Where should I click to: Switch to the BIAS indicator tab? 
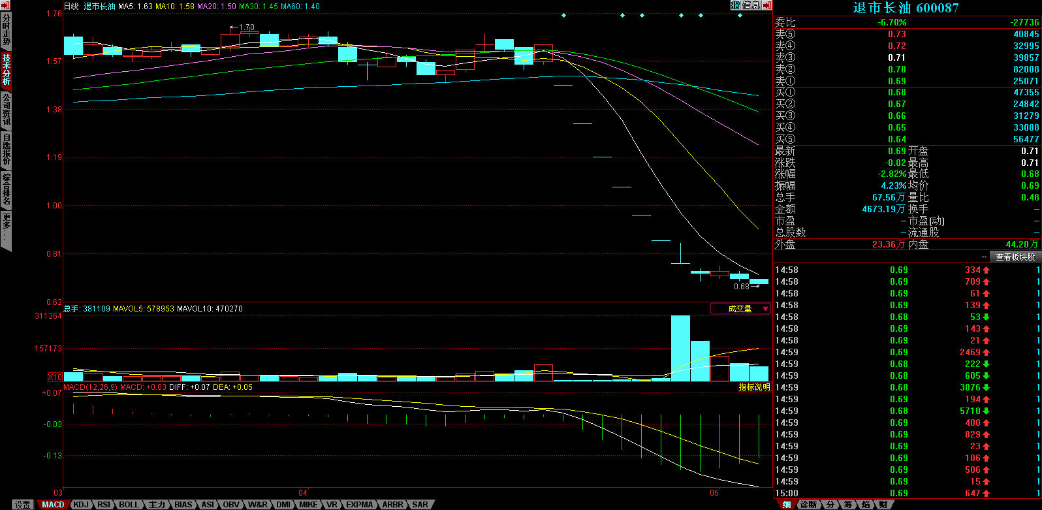pos(183,505)
